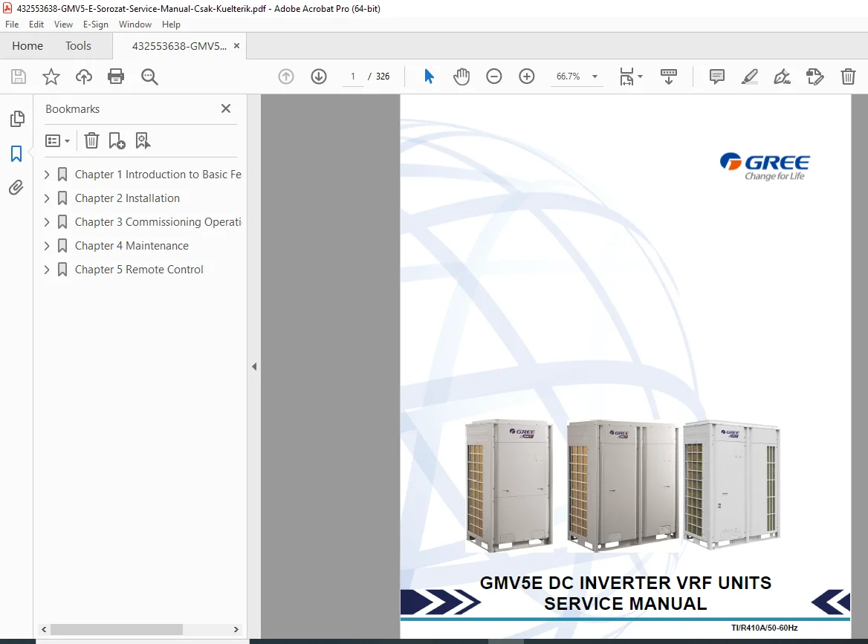
Task: Click the bookmarks horizontal scrollbar thumb
Action: click(116, 630)
